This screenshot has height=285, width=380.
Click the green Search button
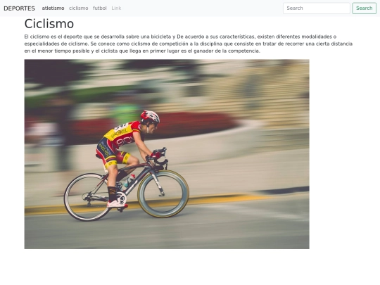(x=364, y=8)
